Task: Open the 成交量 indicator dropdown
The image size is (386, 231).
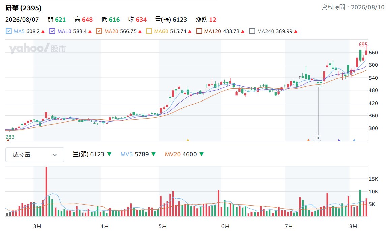Action: tap(35, 155)
